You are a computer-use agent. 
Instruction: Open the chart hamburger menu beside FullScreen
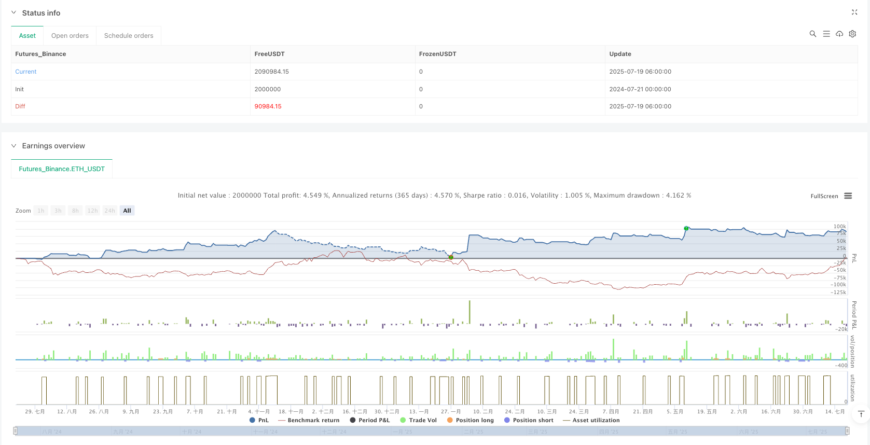coord(848,196)
